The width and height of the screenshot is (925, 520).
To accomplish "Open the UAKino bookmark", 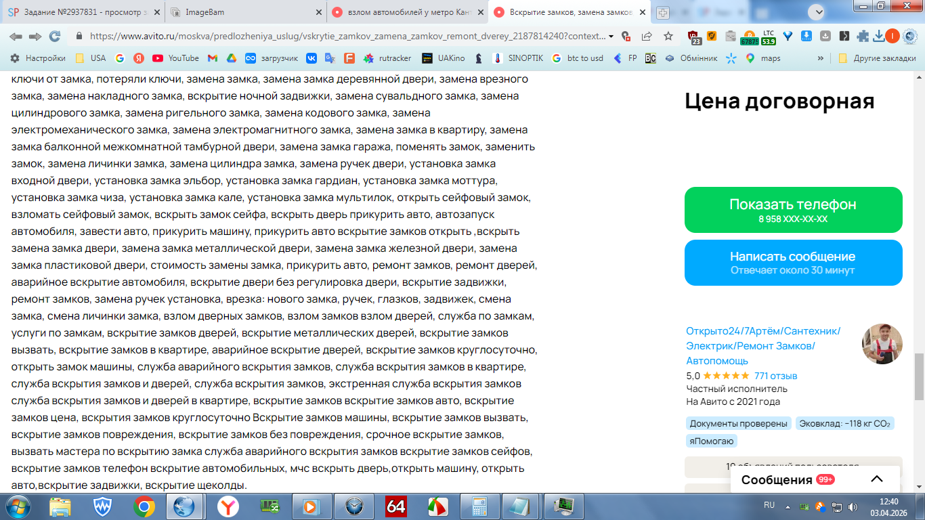I will [444, 58].
